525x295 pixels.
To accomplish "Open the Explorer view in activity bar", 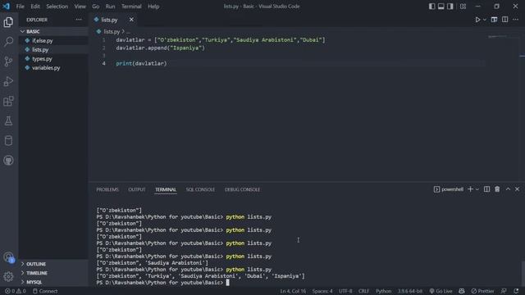I will click(x=8, y=22).
